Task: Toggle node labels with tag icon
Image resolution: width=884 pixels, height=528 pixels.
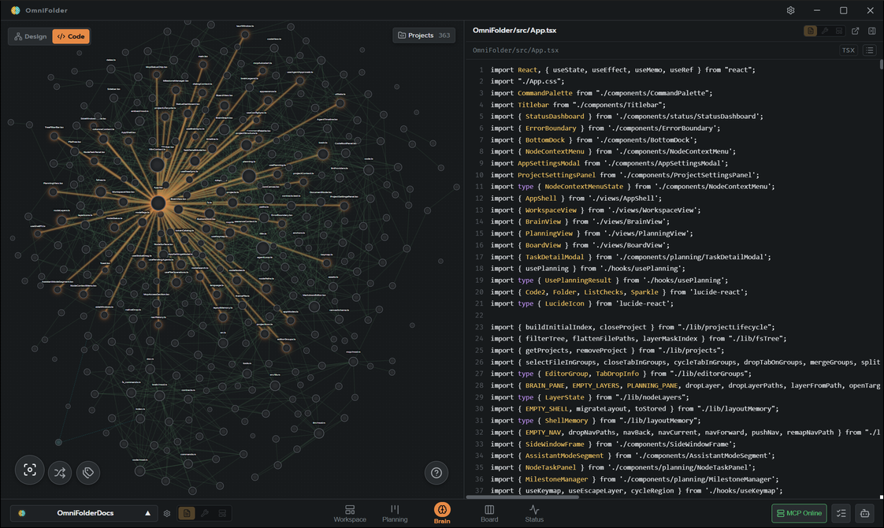Action: click(x=88, y=473)
